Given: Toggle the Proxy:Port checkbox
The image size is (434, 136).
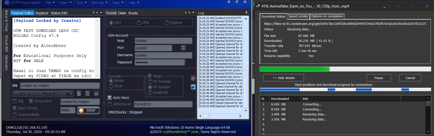Looking at the screenshot, I should 31,101.
